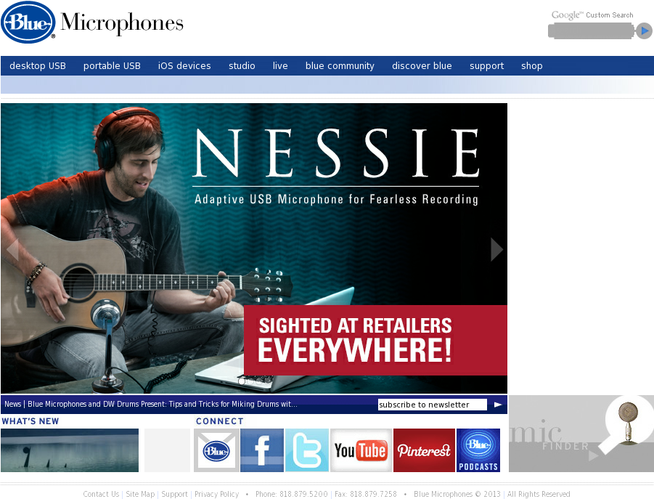Click the Nessie banner slide
Viewport: 654px width, 499px height.
254,248
